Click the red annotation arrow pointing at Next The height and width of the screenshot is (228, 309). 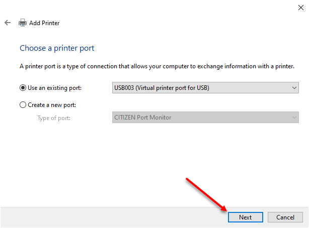pyautogui.click(x=206, y=195)
